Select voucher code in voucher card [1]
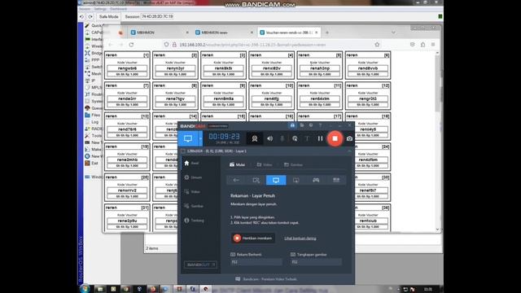This screenshot has width=521, height=293. (127, 68)
